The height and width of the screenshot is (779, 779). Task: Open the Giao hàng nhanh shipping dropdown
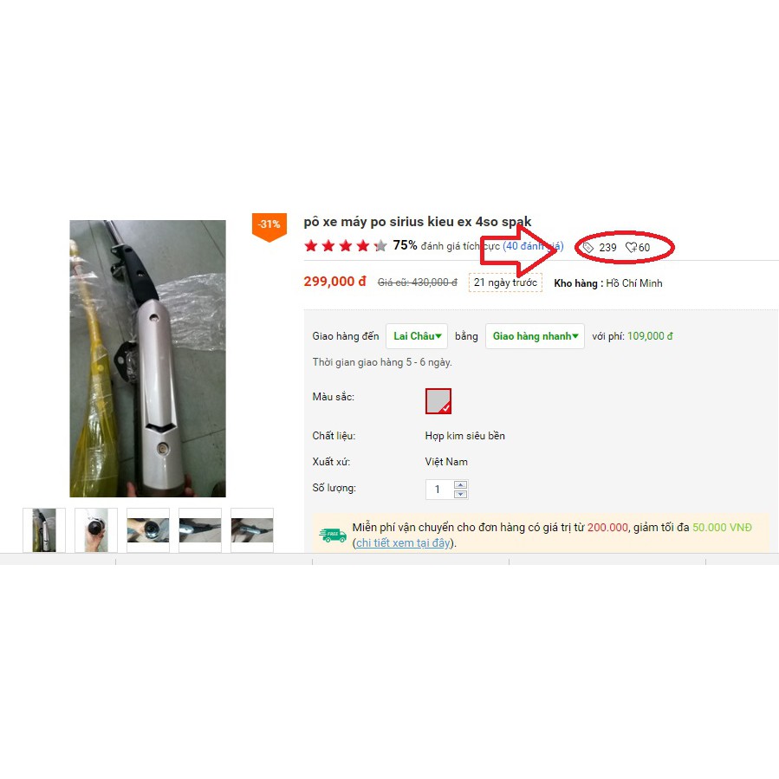pos(535,336)
